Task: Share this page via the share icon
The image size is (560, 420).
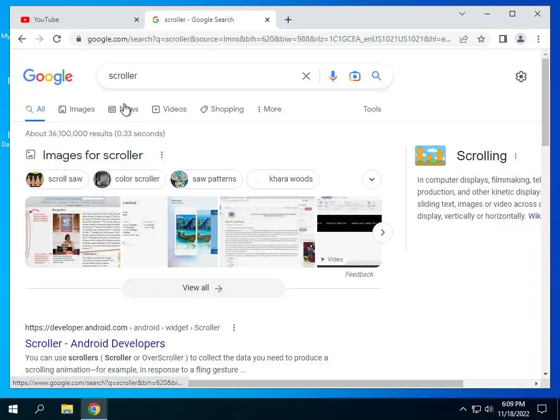Action: point(464,39)
